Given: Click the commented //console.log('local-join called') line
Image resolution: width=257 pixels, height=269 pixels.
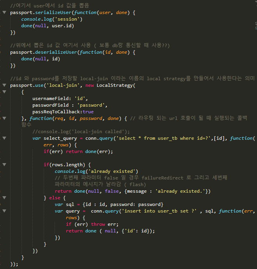Looking at the screenshot, I should point(81,132).
